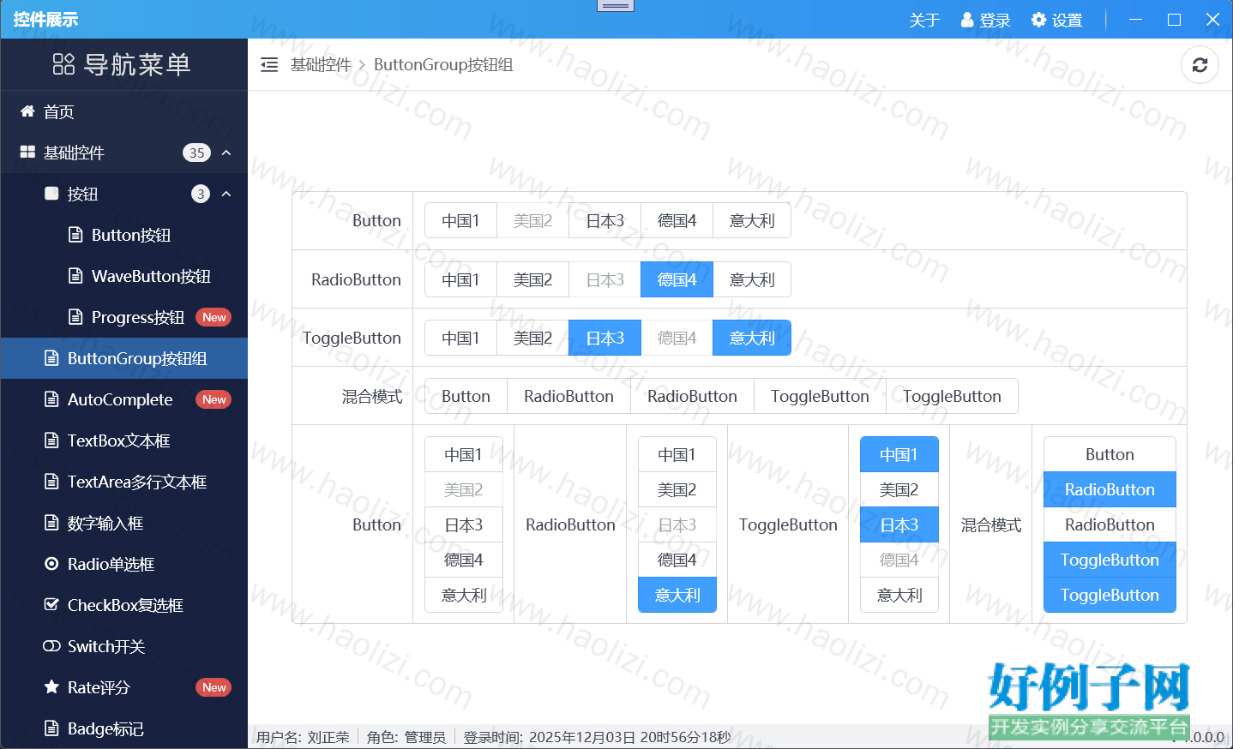Click 意大利 in the horizontal Button row
Image resolution: width=1233 pixels, height=749 pixels.
coord(752,220)
